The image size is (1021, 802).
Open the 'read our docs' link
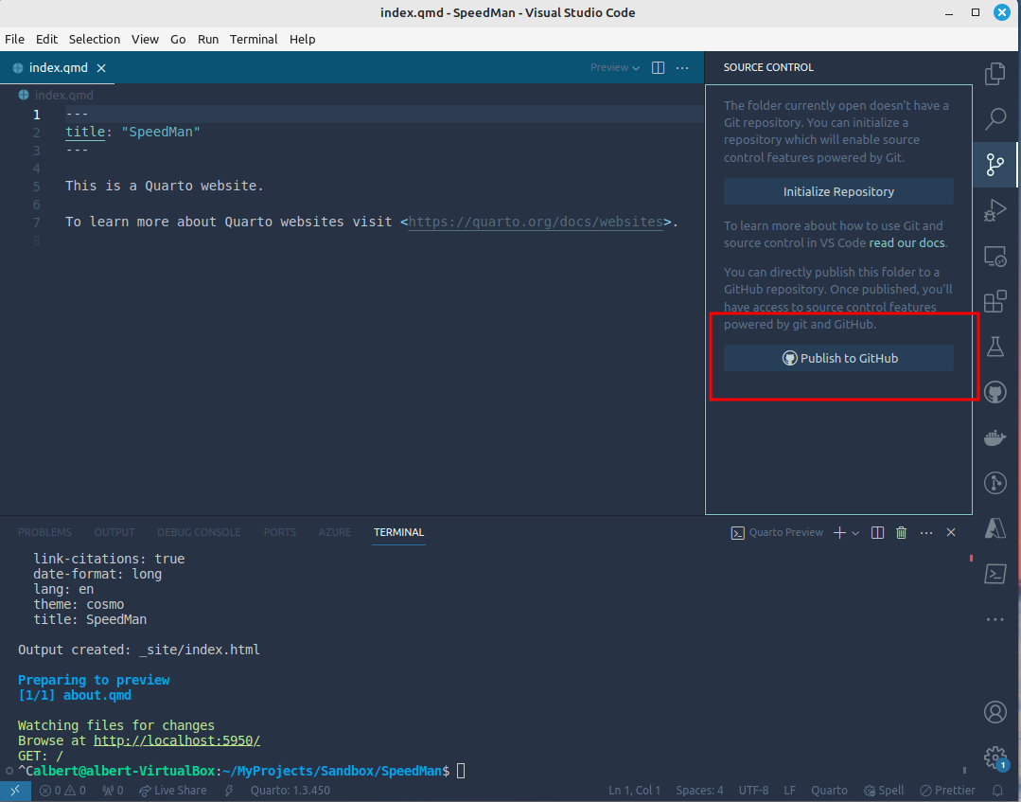pyautogui.click(x=907, y=243)
